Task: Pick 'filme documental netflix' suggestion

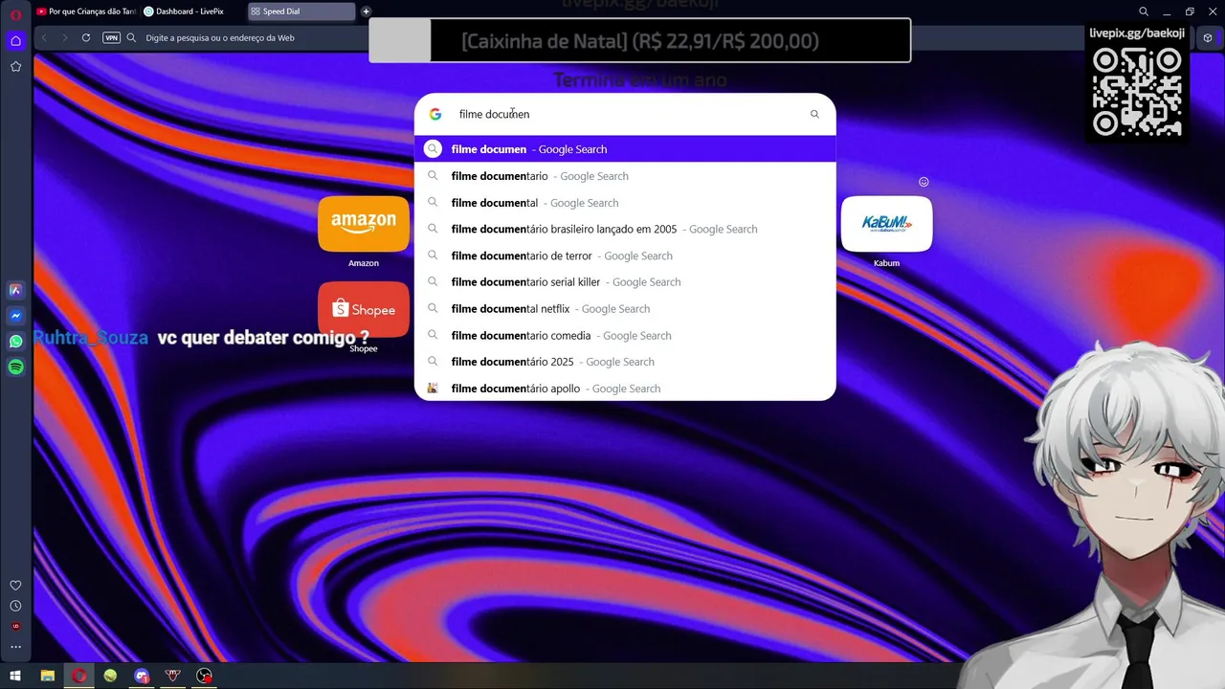Action: 625,309
